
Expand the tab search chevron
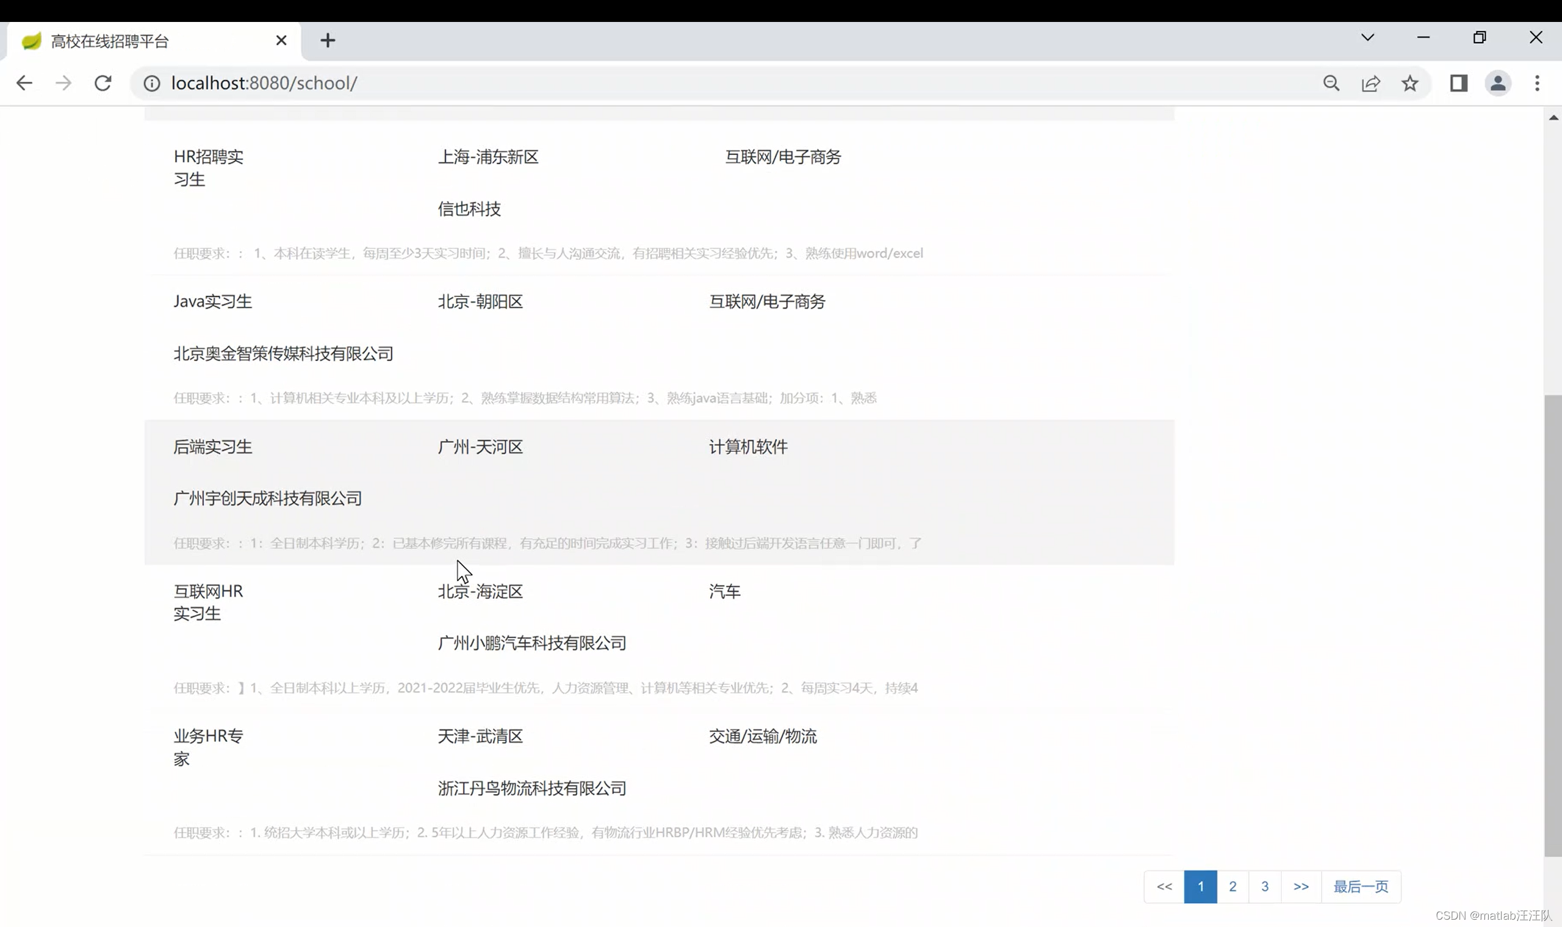click(1368, 37)
